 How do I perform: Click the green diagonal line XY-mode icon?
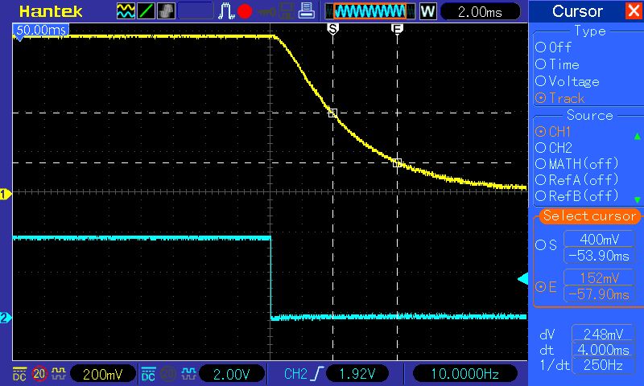[146, 11]
